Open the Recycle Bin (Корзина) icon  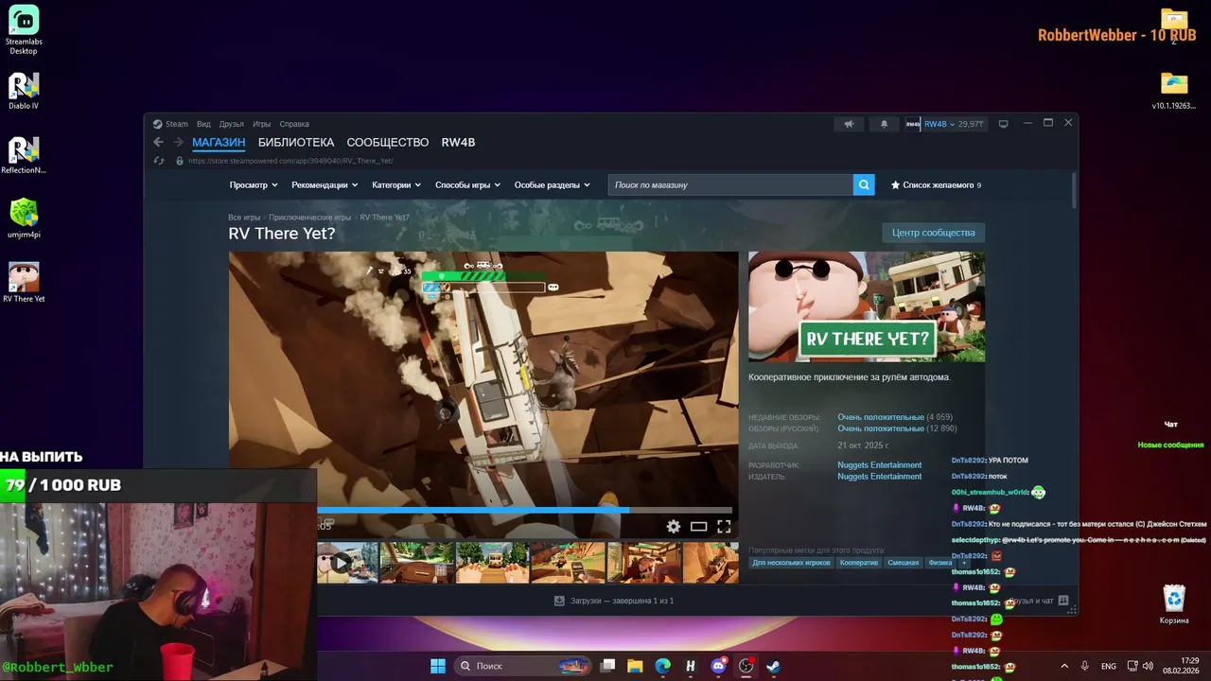pos(1174,605)
